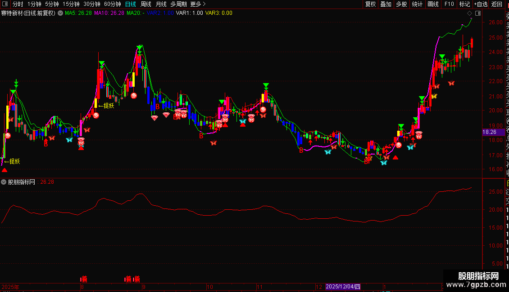
Task: Click the 返回 back button
Action: coord(497,4)
